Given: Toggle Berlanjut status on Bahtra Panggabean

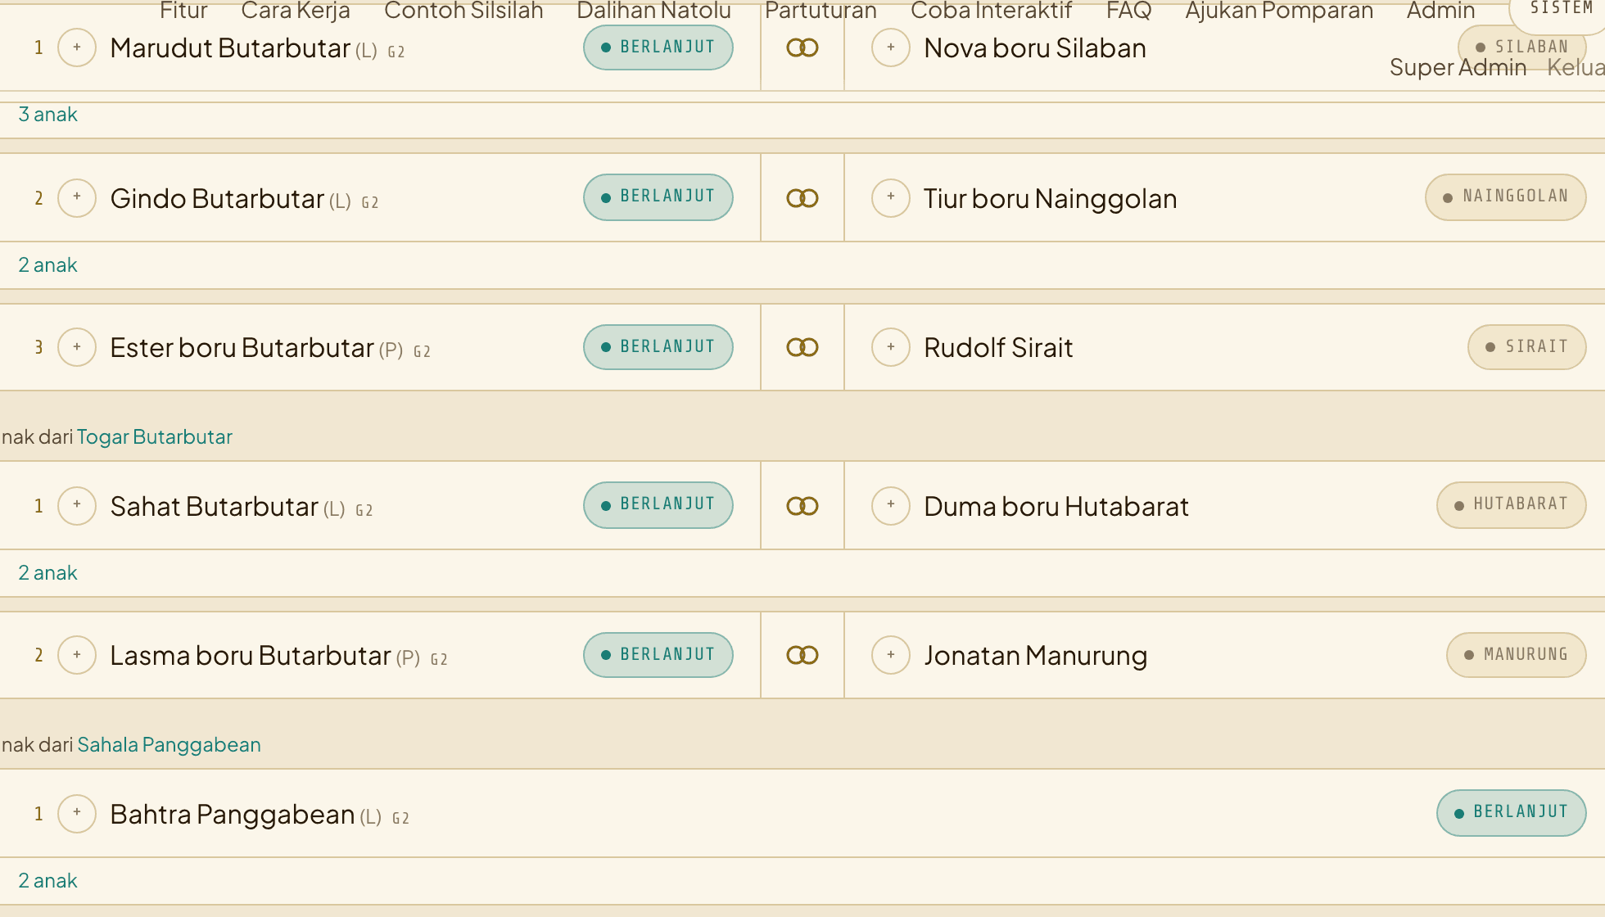Looking at the screenshot, I should click(1512, 812).
